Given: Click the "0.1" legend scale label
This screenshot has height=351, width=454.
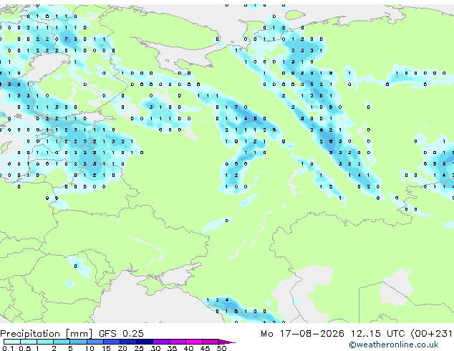Looking at the screenshot, I should click(8, 348).
